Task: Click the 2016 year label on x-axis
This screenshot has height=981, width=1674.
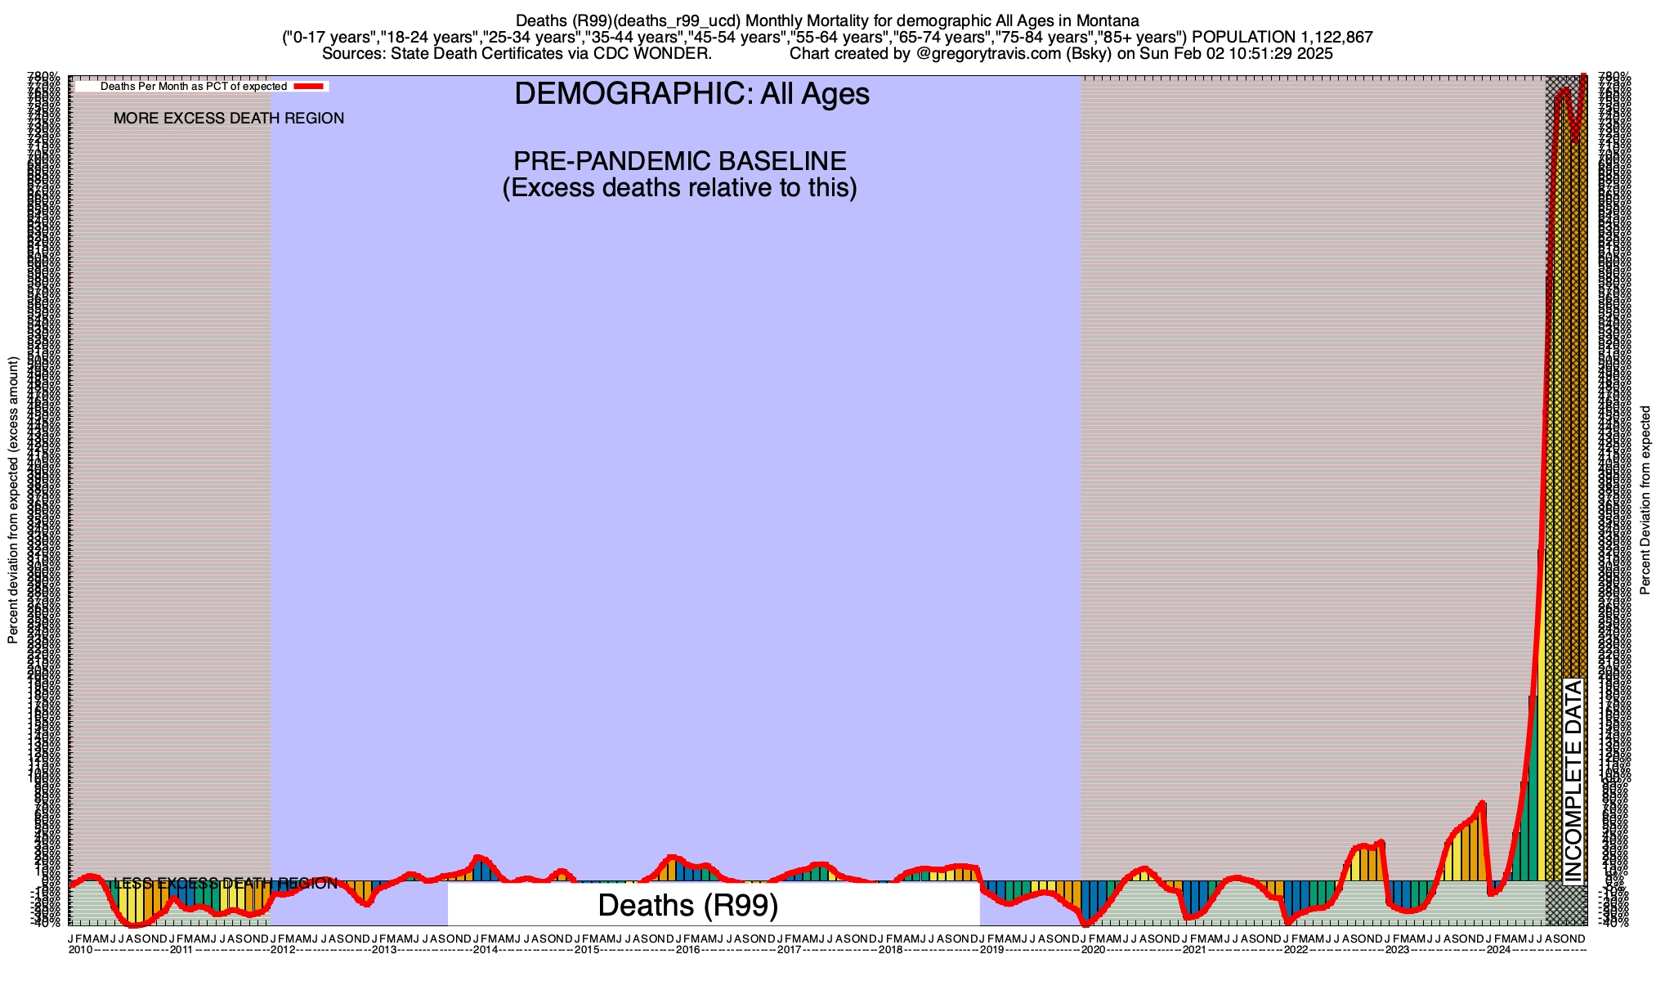Action: click(x=687, y=950)
